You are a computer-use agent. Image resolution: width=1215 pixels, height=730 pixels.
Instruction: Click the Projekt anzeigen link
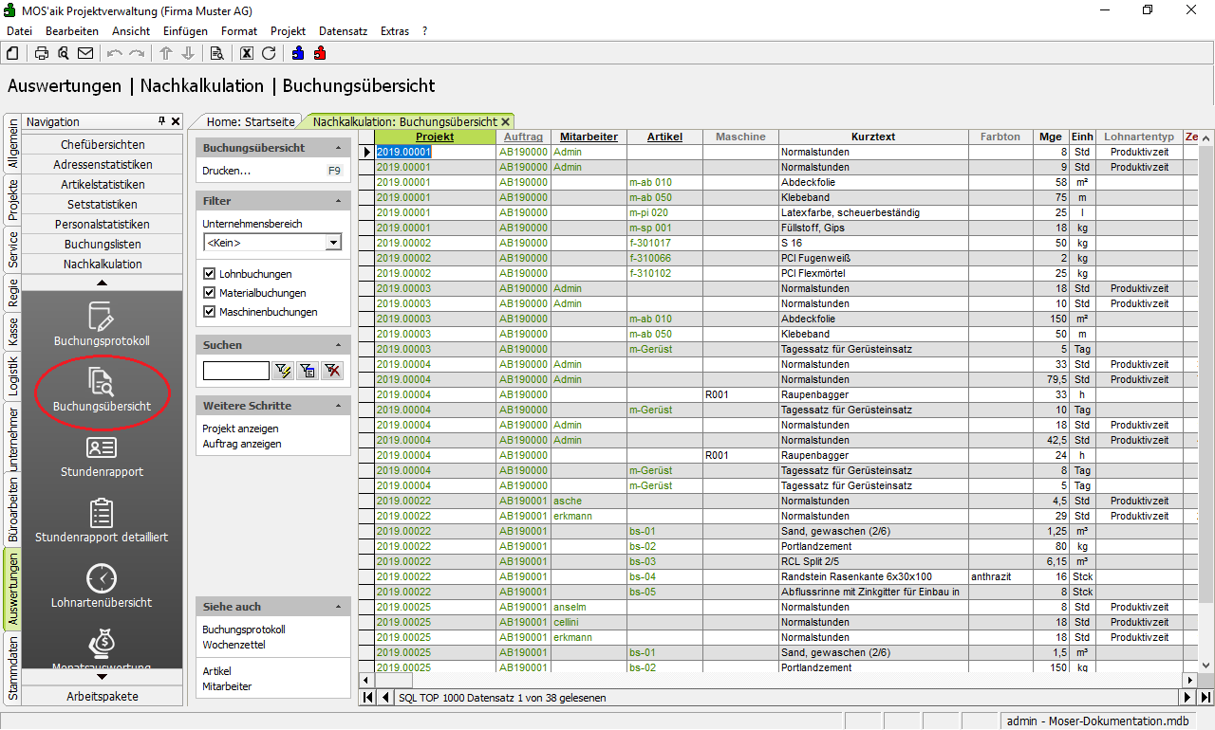[x=240, y=429]
